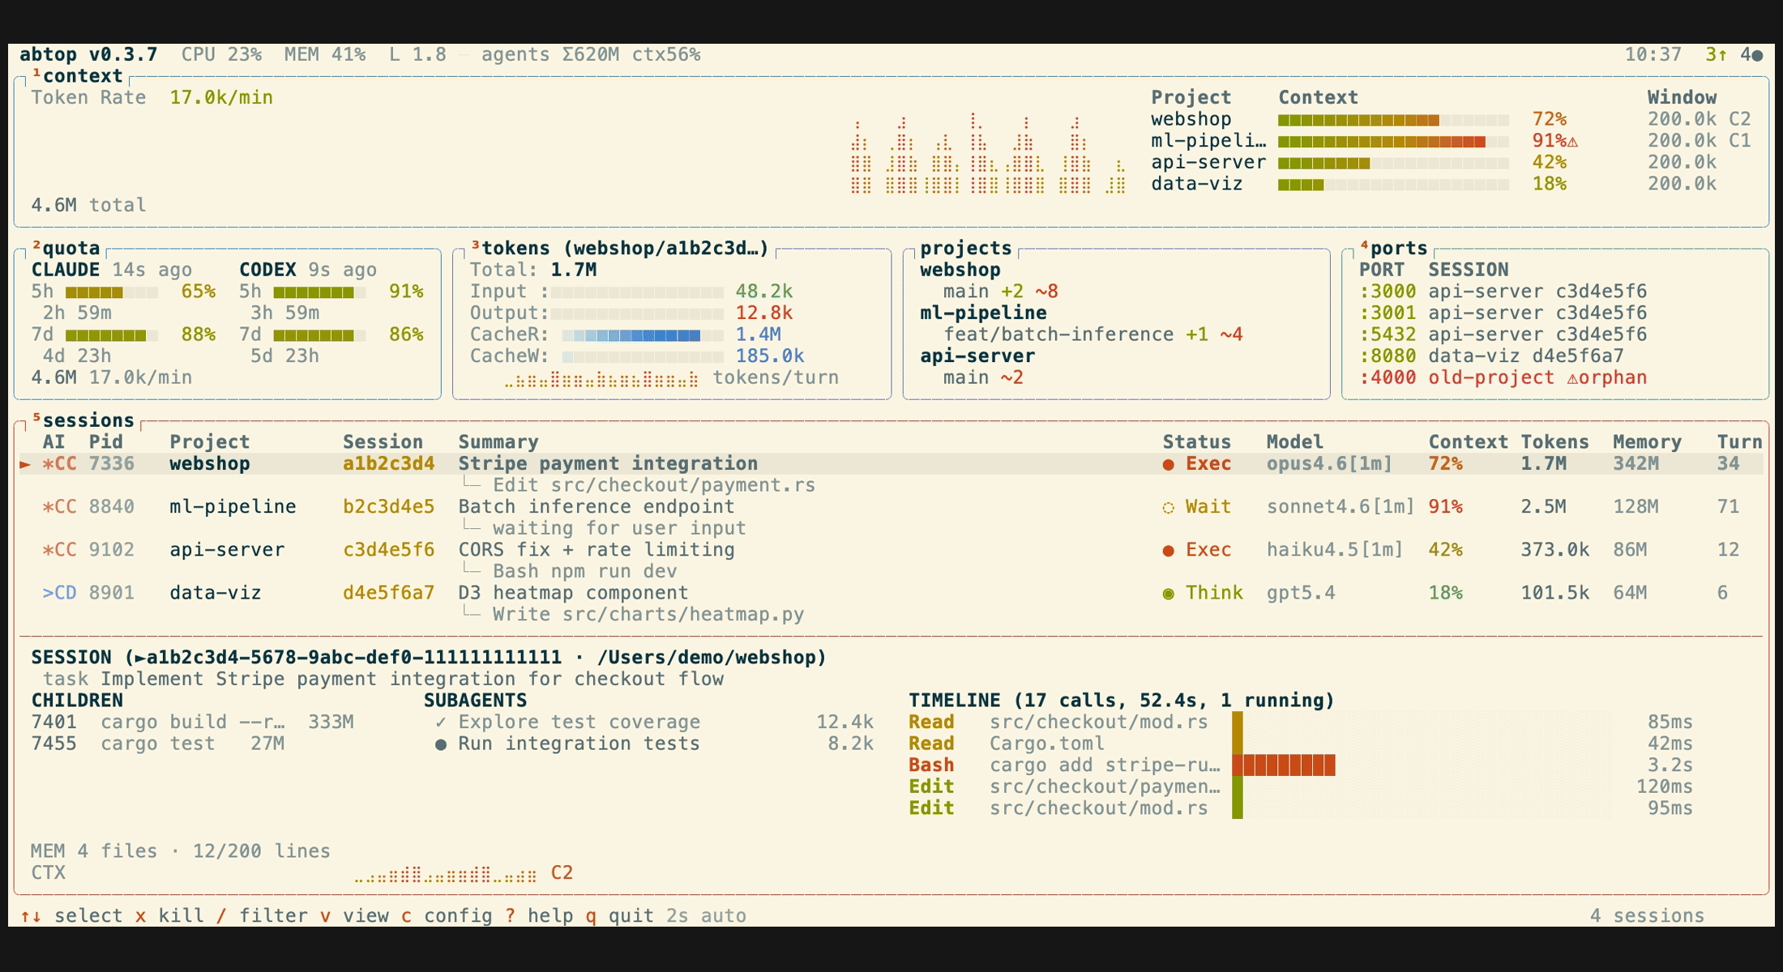The width and height of the screenshot is (1783, 972).
Task: Click the checkmark beside Explore test coverage
Action: (x=441, y=722)
